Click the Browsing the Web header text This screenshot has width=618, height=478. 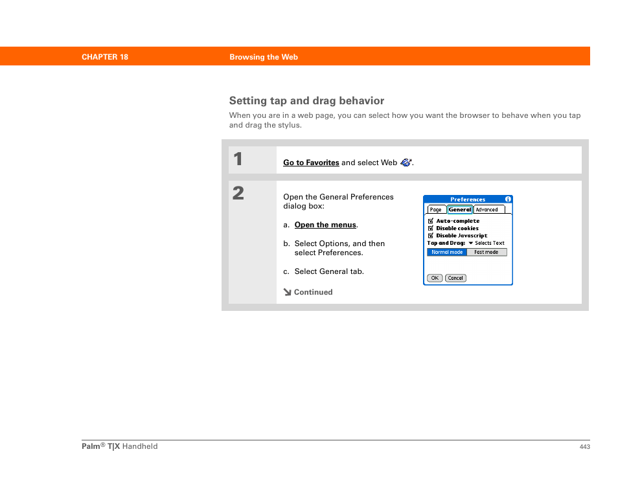pyautogui.click(x=264, y=57)
